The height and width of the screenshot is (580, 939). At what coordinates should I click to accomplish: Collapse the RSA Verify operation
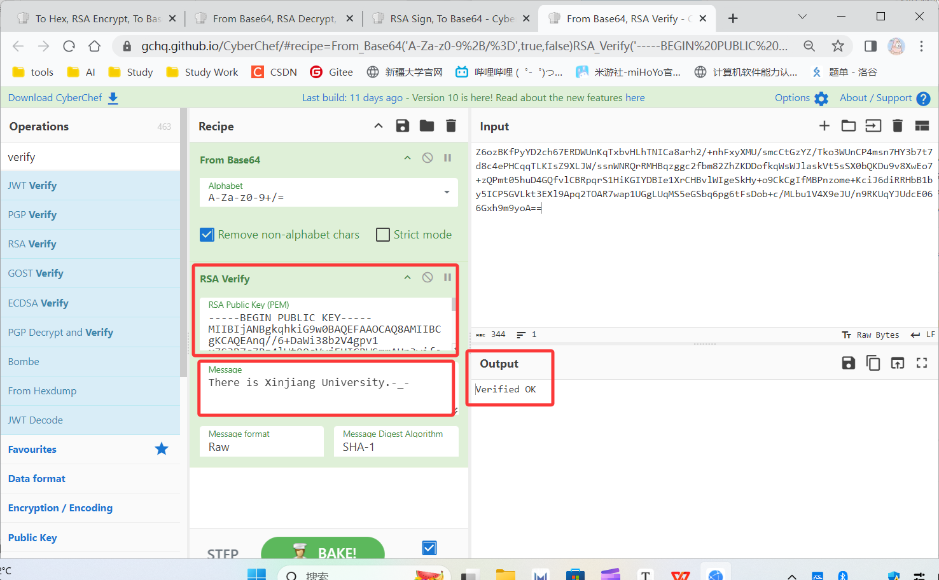point(408,277)
